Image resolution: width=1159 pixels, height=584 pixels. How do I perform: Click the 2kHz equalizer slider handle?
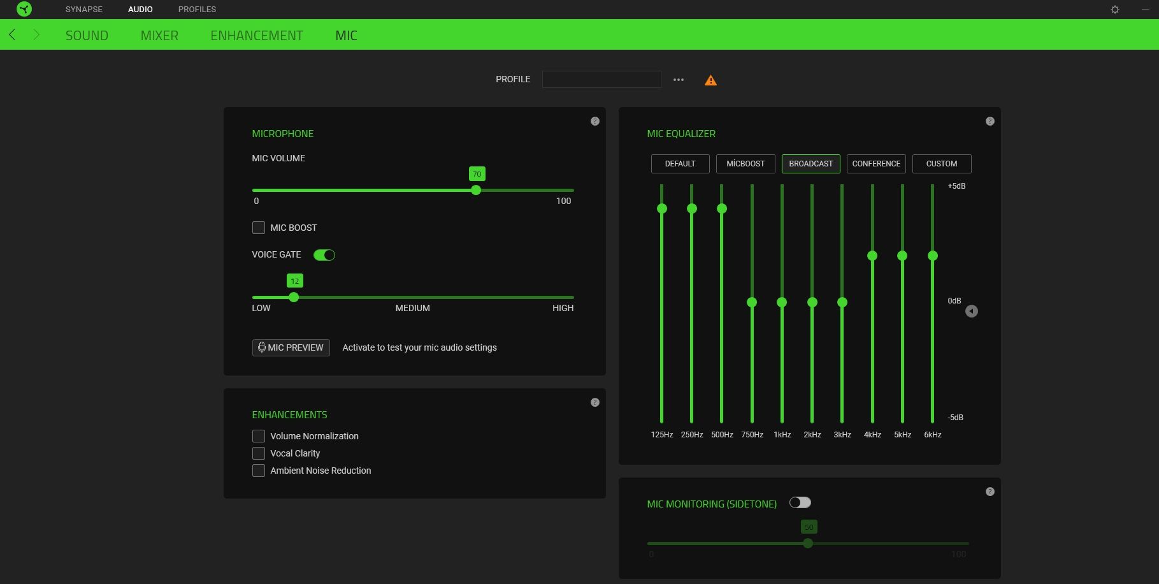click(812, 302)
